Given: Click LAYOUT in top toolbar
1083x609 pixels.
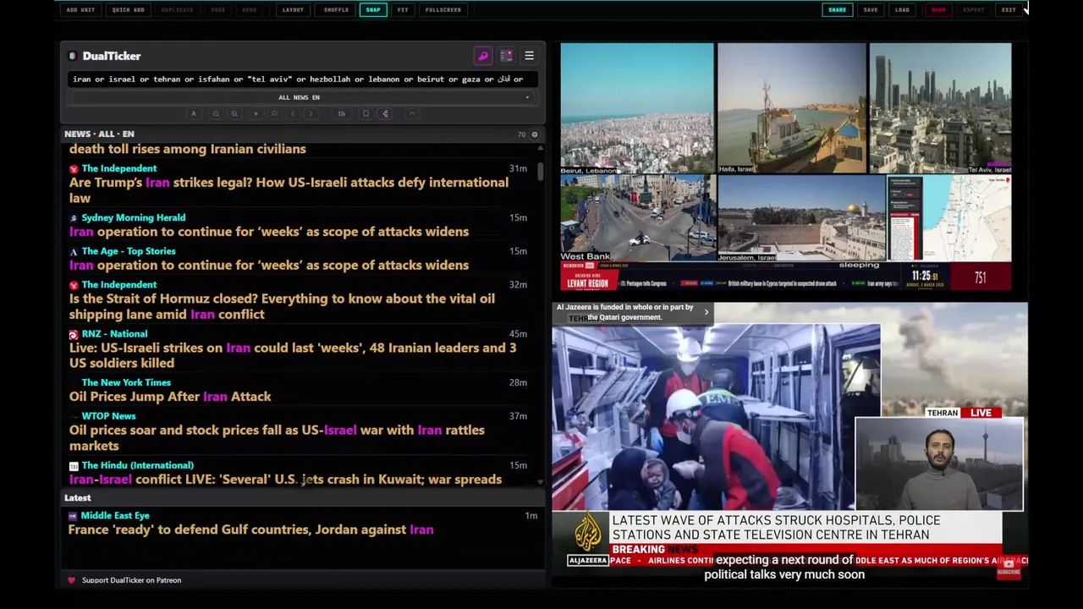Looking at the screenshot, I should pos(293,10).
